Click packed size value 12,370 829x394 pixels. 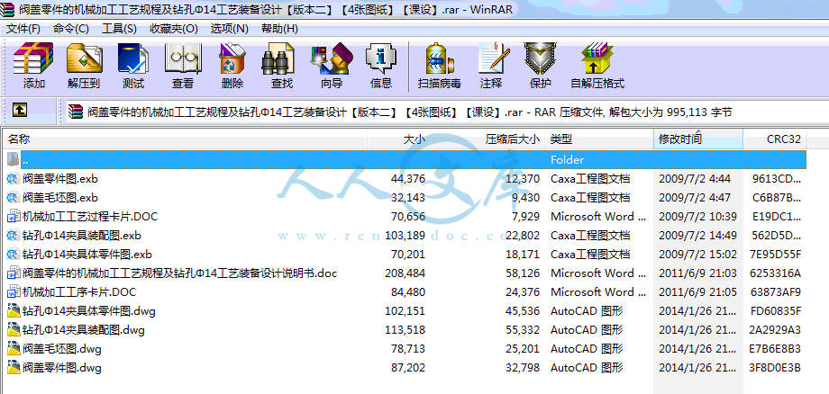coord(523,179)
